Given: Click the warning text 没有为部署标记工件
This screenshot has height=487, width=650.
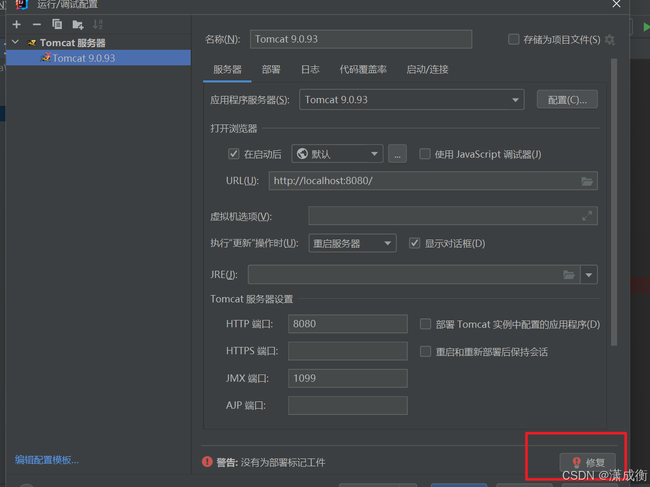Looking at the screenshot, I should pyautogui.click(x=283, y=462).
